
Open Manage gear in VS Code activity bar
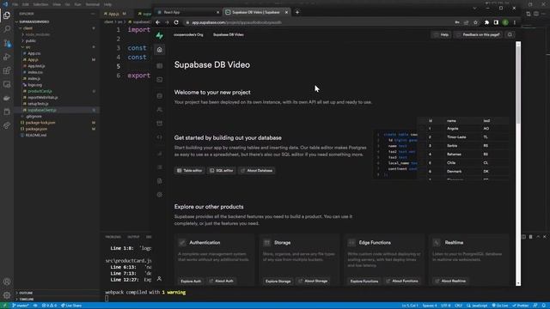(x=7, y=295)
